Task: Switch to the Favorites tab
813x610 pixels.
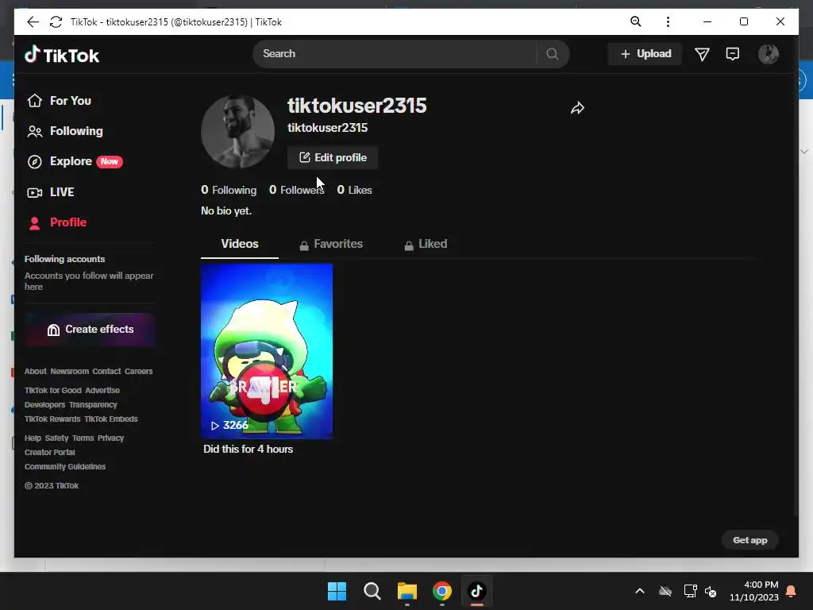Action: click(331, 244)
